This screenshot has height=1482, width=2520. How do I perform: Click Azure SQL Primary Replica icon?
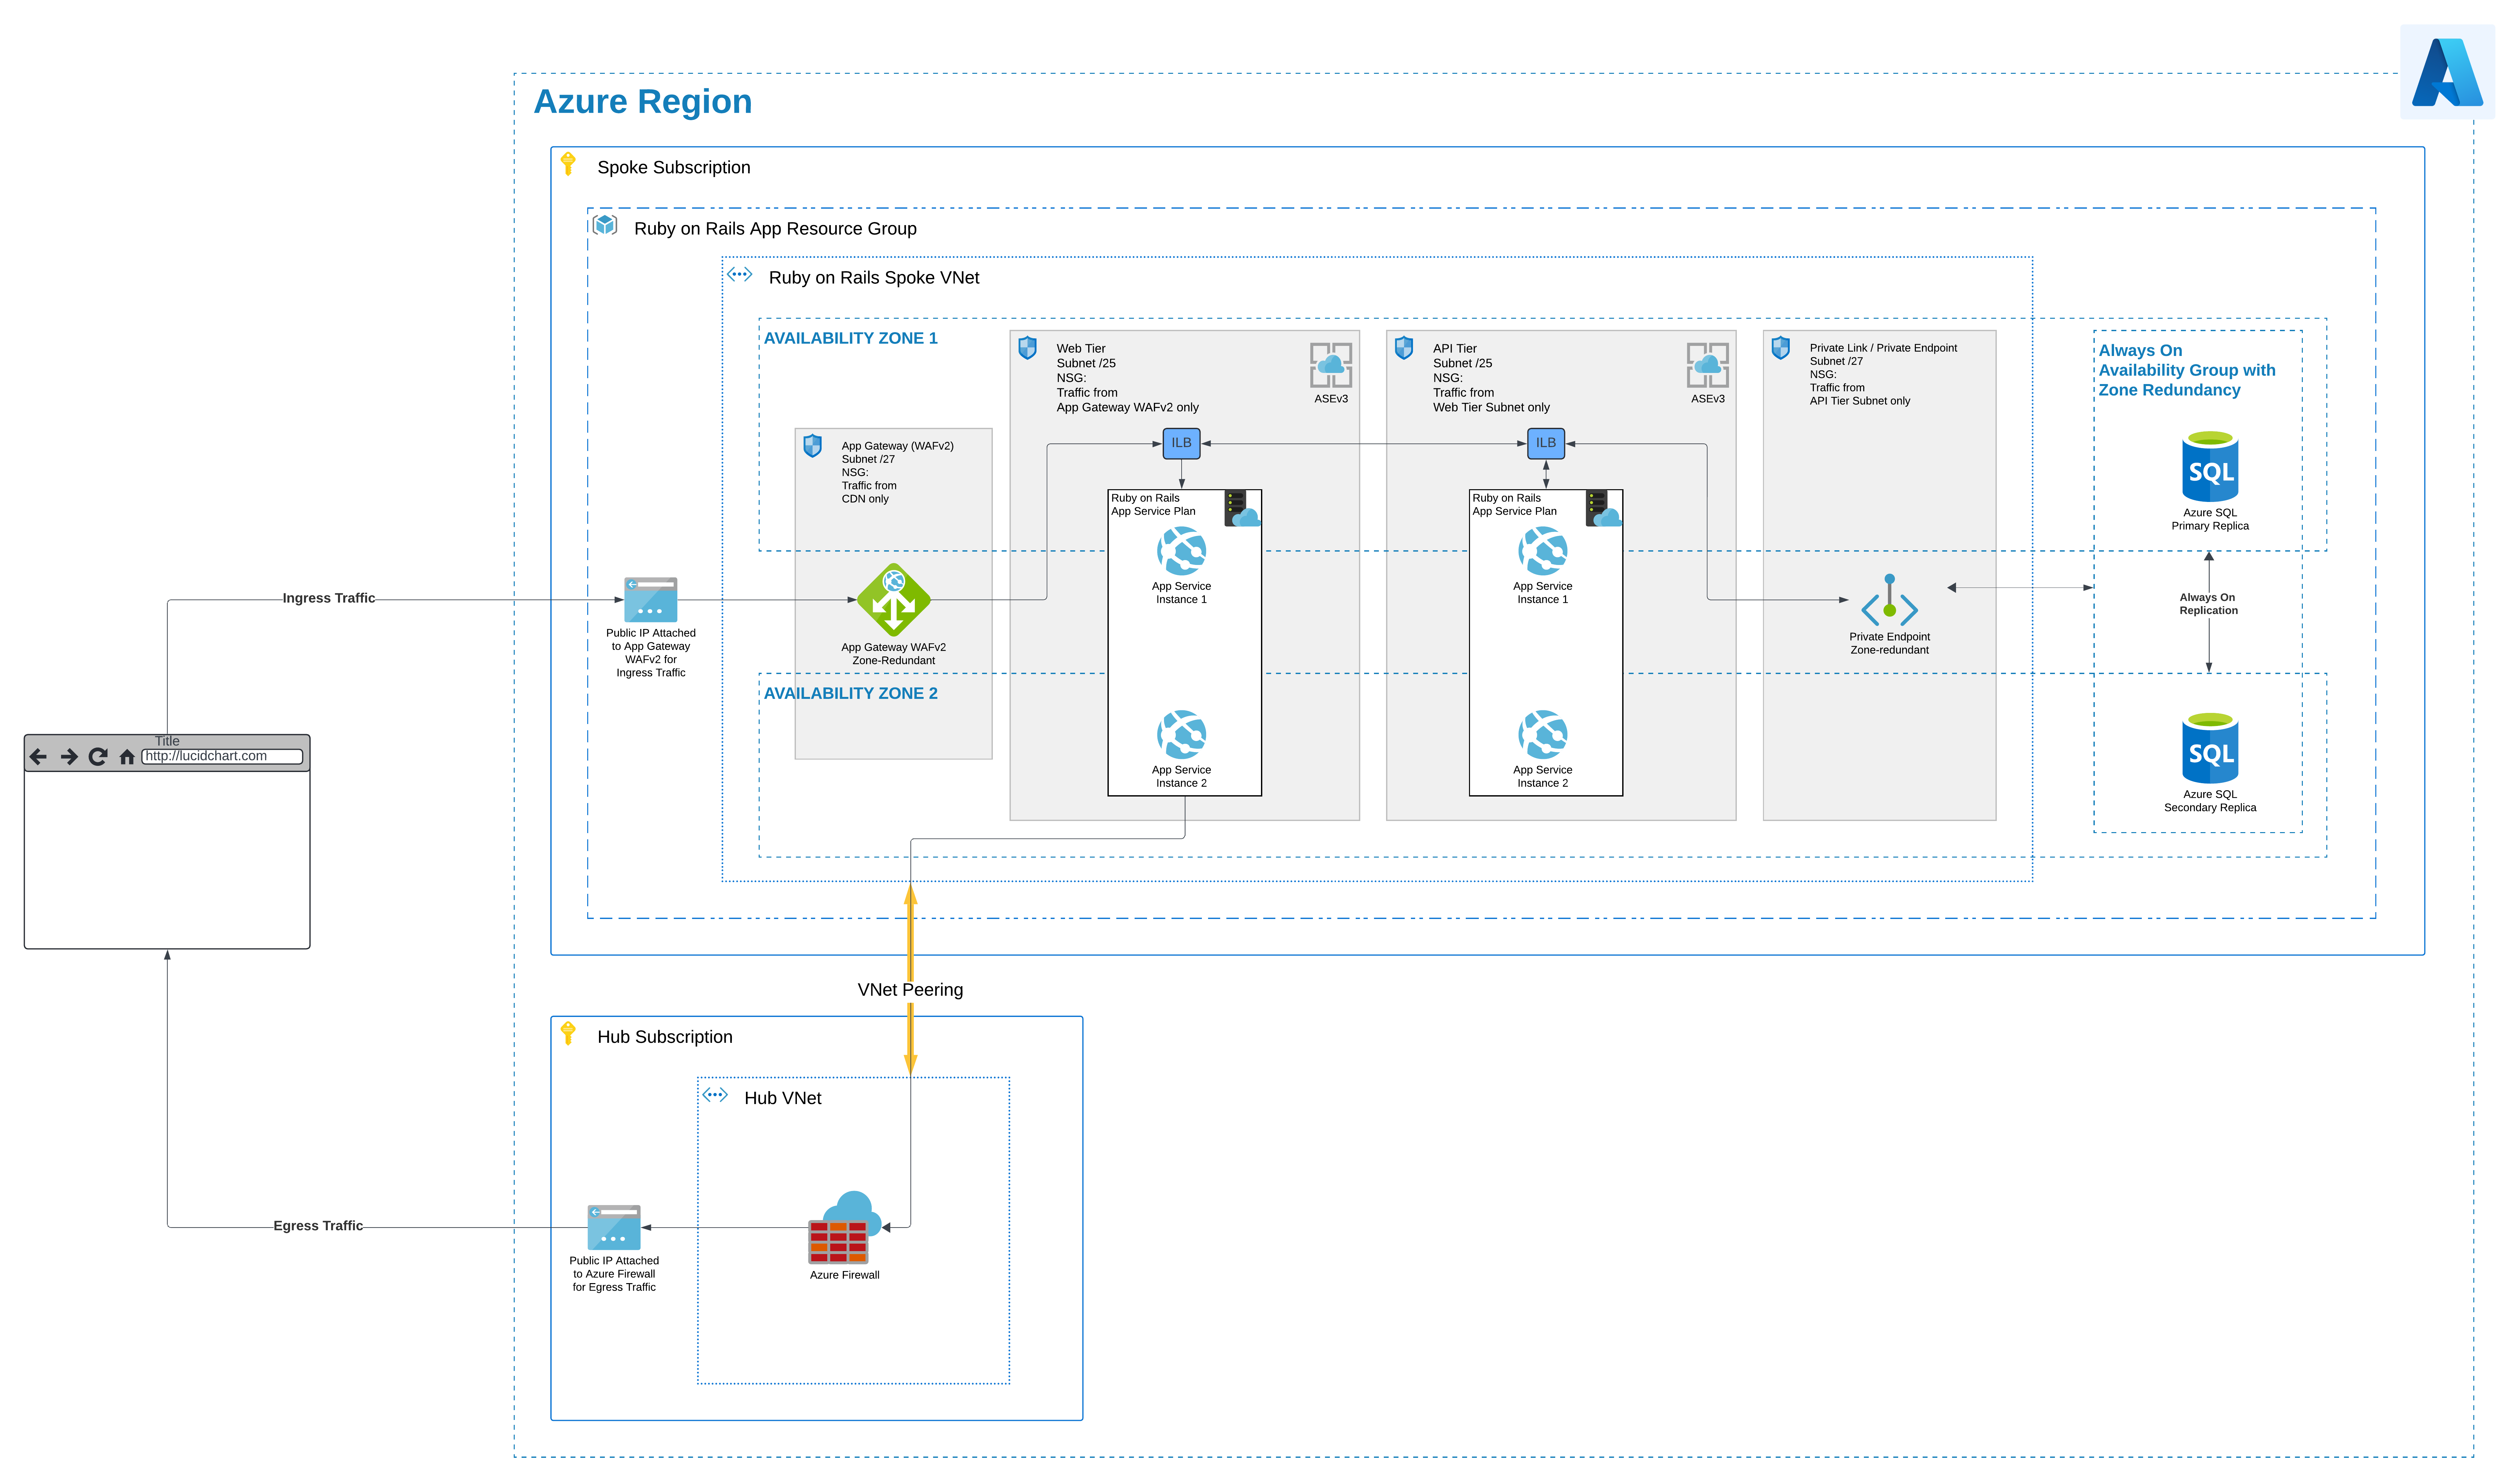click(x=2210, y=466)
